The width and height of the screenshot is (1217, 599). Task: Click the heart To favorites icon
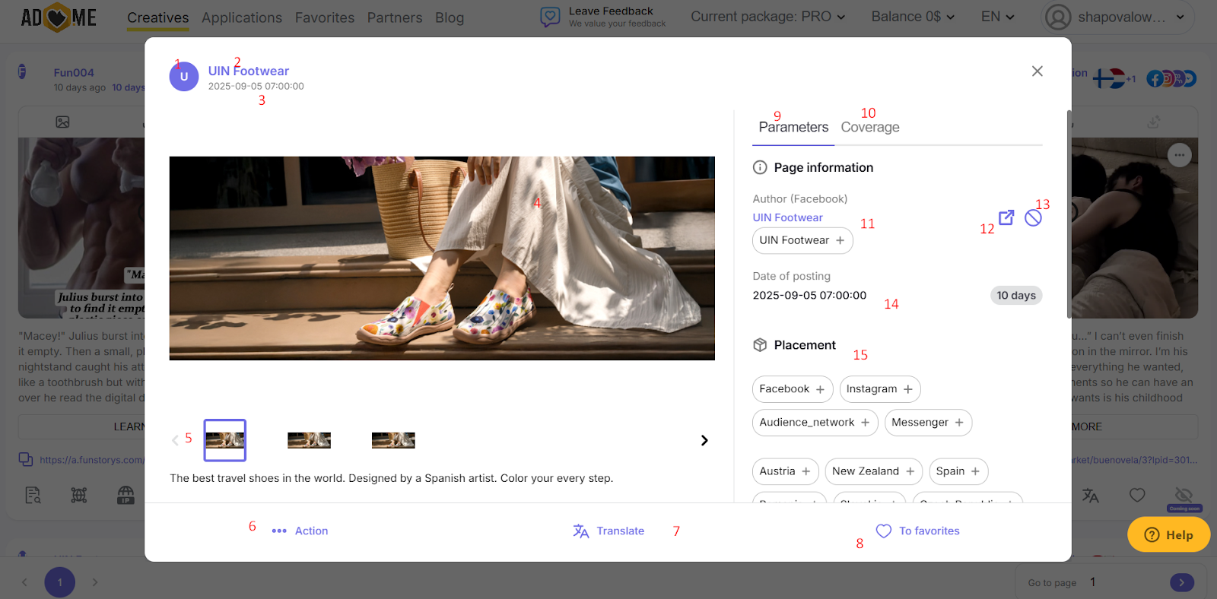click(883, 531)
